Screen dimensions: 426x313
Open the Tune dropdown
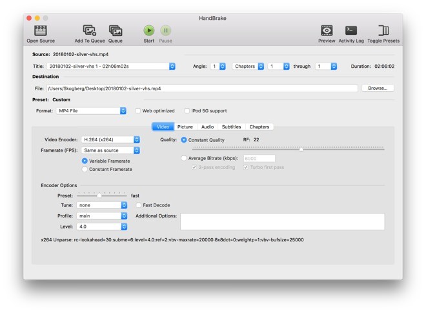pos(102,205)
